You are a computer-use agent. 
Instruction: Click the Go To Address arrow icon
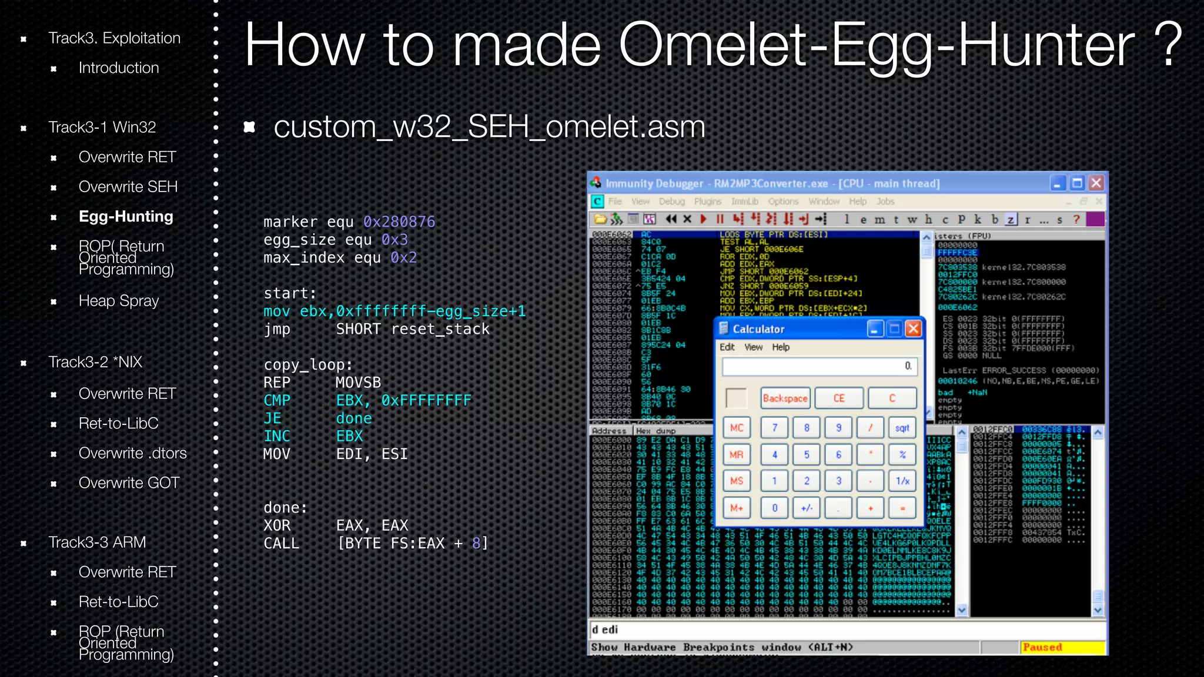pos(821,219)
